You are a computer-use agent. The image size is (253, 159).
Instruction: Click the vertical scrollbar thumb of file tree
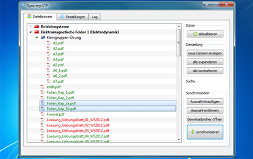(x=179, y=43)
